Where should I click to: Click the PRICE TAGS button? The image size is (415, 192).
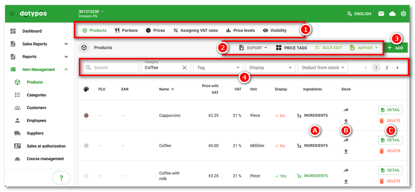291,48
